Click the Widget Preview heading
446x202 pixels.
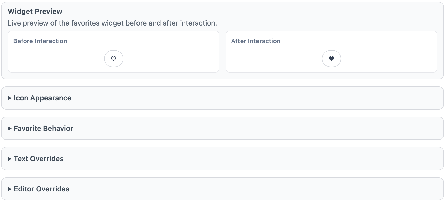coord(35,11)
